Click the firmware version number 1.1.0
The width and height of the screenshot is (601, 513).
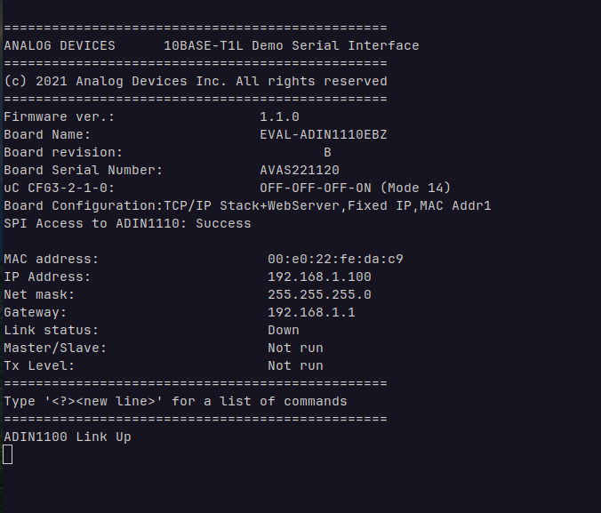point(279,116)
